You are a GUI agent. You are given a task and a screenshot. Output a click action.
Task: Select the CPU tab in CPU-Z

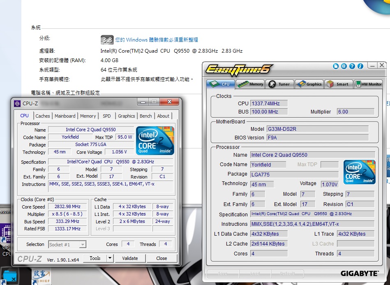pos(24,116)
